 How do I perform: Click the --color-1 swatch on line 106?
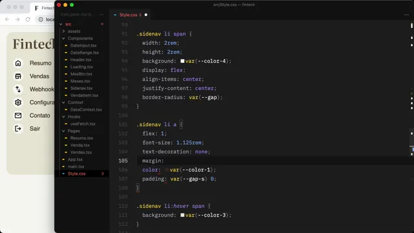[x=167, y=170]
